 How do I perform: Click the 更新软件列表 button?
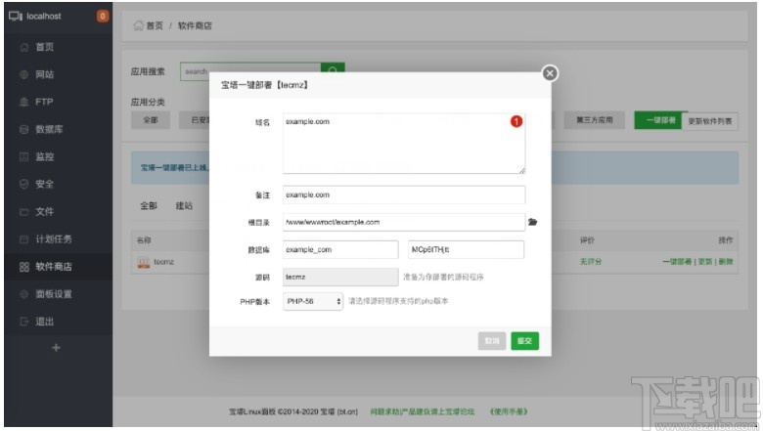tap(709, 121)
